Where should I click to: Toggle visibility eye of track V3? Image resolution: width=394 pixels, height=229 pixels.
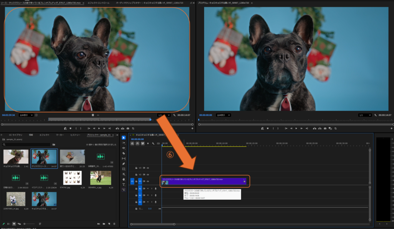coord(148,168)
